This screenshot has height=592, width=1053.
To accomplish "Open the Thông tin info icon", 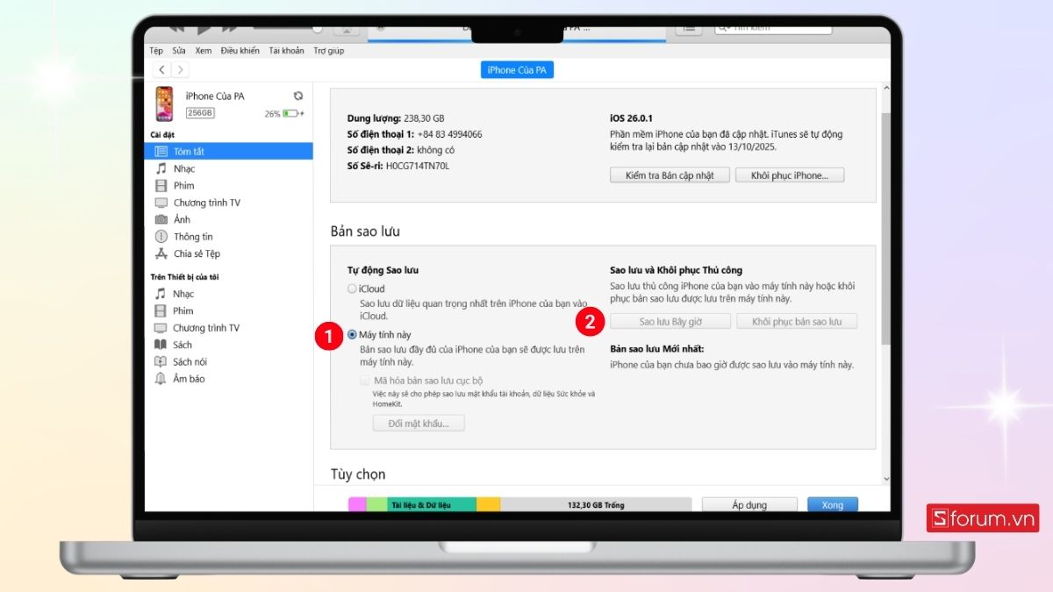I will 161,237.
